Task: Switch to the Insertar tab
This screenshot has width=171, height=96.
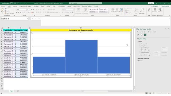Action: click(15, 6)
